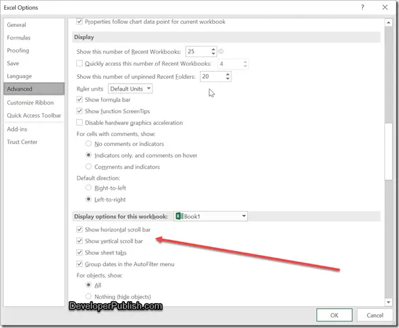Open the Trust Center category
This screenshot has height=328, width=399.
pyautogui.click(x=34, y=142)
